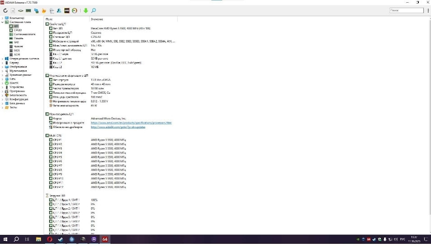The width and height of the screenshot is (431, 247).
Task: Select Конфигурация in the tree
Action: (x=18, y=100)
